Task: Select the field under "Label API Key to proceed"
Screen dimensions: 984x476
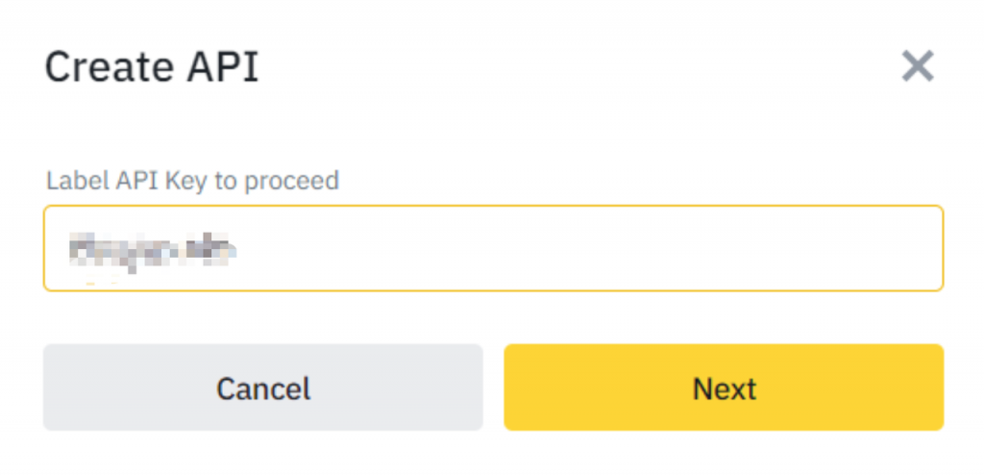Action: click(492, 248)
